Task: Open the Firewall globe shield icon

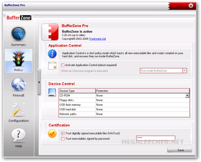Action: [18, 84]
